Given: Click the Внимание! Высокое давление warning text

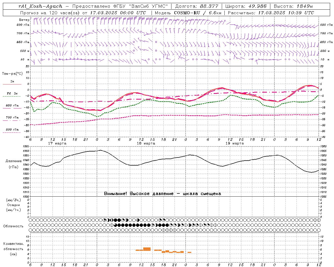Looking at the screenshot, I should (x=163, y=194).
